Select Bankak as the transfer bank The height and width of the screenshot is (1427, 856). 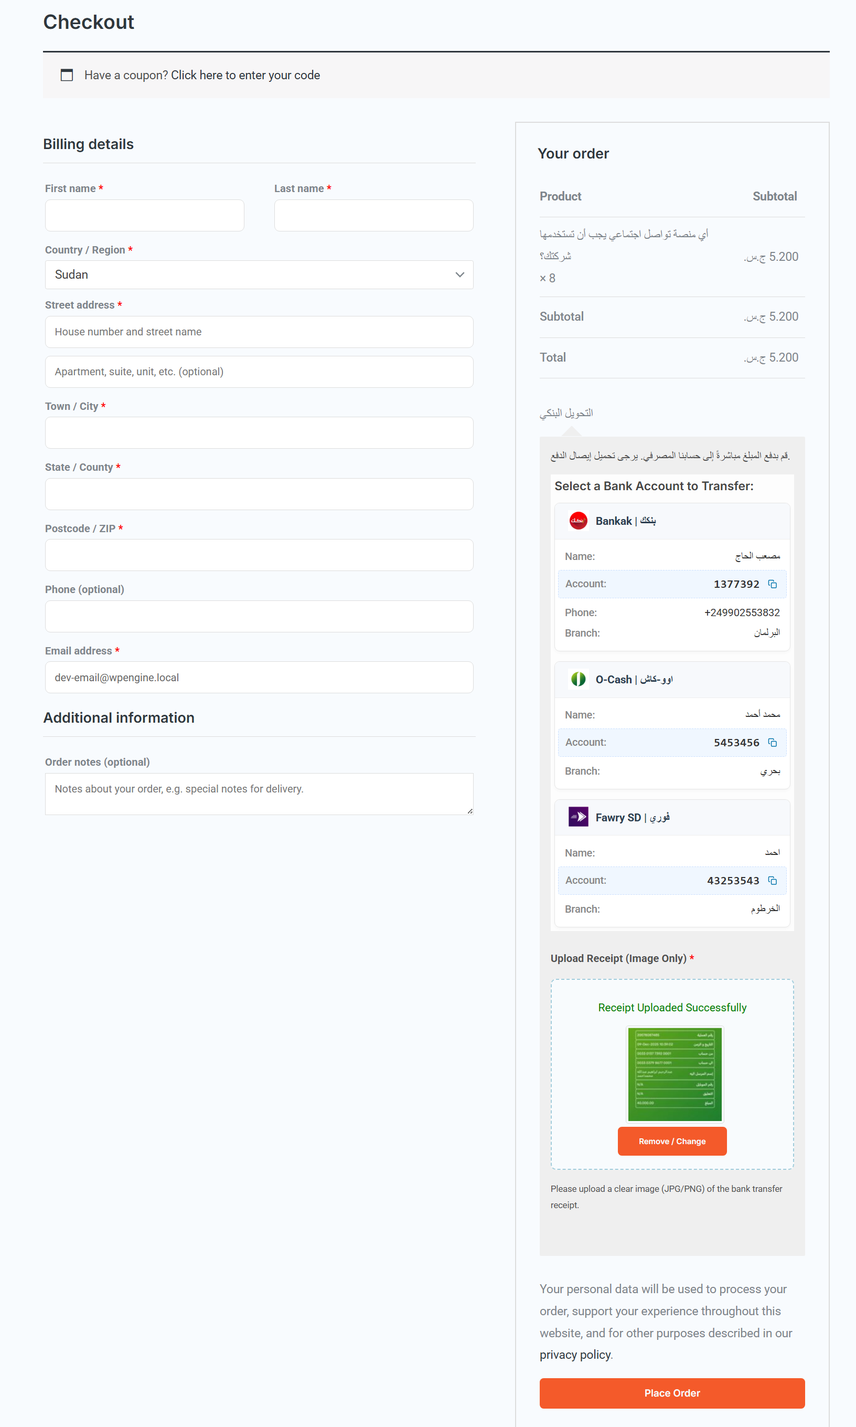pos(671,521)
